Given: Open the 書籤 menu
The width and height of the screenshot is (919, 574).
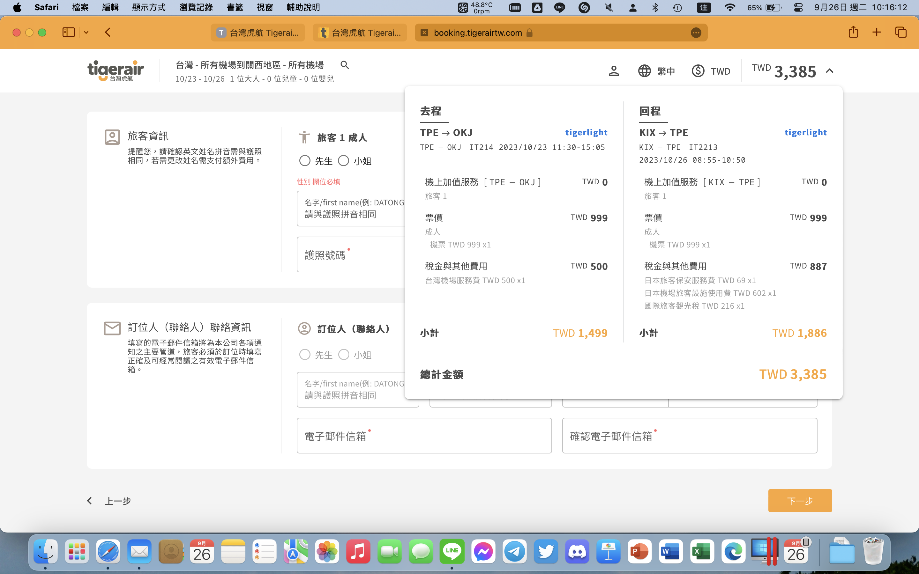Looking at the screenshot, I should click(235, 8).
